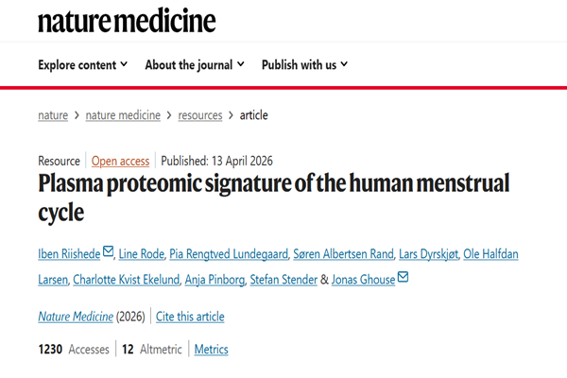The image size is (567, 378).
Task: Click the Nature Medicine logo
Action: click(127, 20)
